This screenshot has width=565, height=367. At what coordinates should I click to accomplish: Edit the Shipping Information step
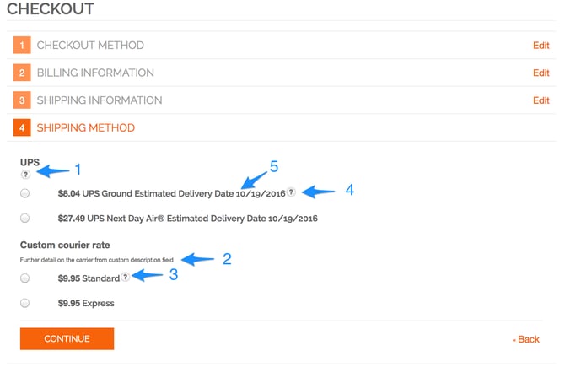pos(541,101)
